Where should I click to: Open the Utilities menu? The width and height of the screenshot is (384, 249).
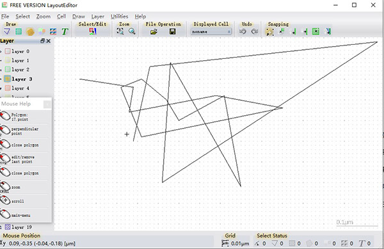tap(120, 17)
